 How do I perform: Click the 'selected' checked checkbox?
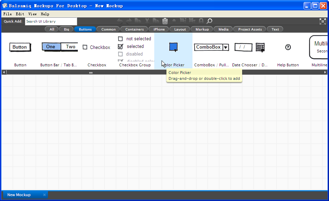(x=121, y=46)
